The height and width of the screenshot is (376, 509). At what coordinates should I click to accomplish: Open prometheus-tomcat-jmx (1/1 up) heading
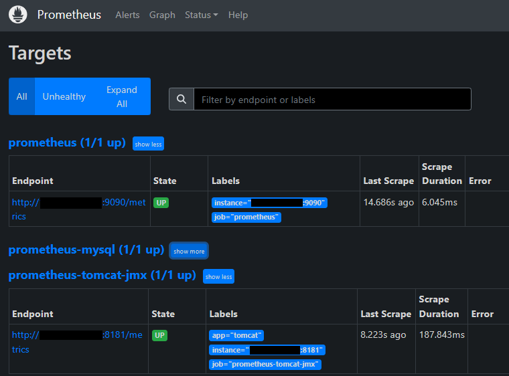pos(102,275)
